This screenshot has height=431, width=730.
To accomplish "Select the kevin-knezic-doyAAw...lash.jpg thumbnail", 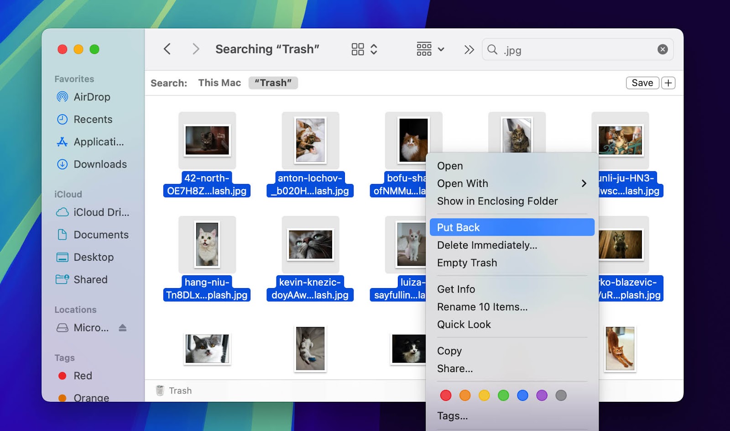I will [x=310, y=245].
